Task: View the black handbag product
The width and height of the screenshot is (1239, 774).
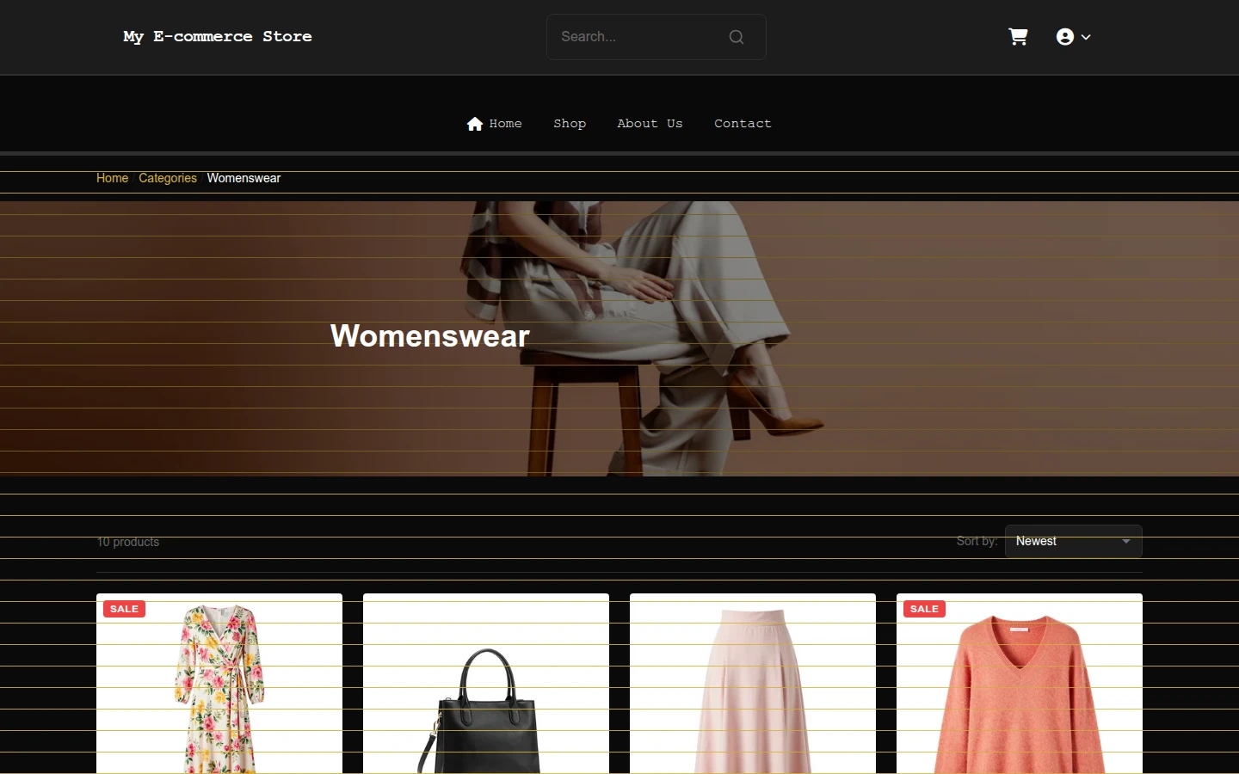Action: point(486,684)
